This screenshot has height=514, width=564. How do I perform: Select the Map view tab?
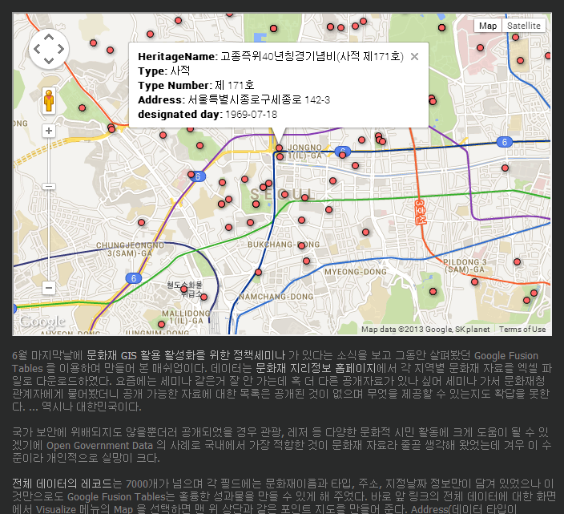[x=488, y=26]
